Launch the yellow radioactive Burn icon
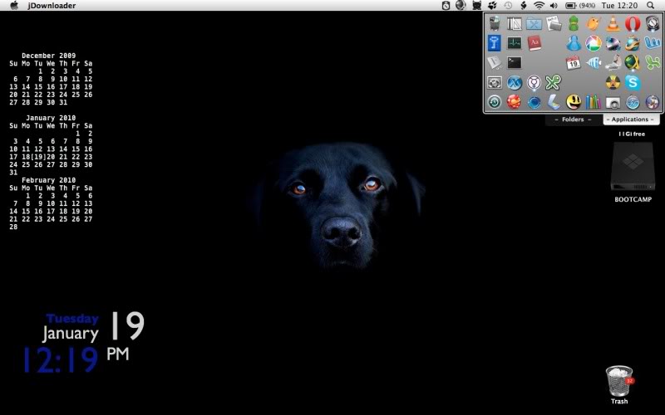 coord(613,82)
